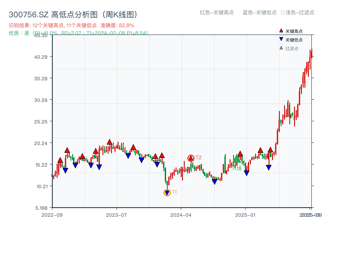Click y-axis value 25.25
346x259 pixels.
coord(41,122)
